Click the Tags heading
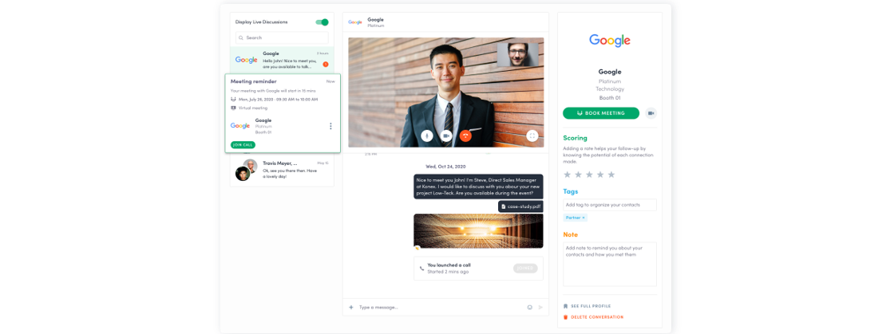894x334 pixels. click(x=571, y=192)
